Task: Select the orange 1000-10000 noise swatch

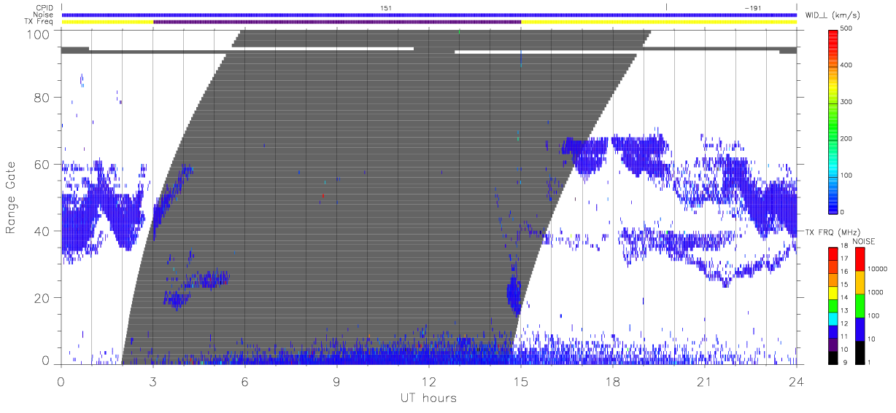Action: 860,283
